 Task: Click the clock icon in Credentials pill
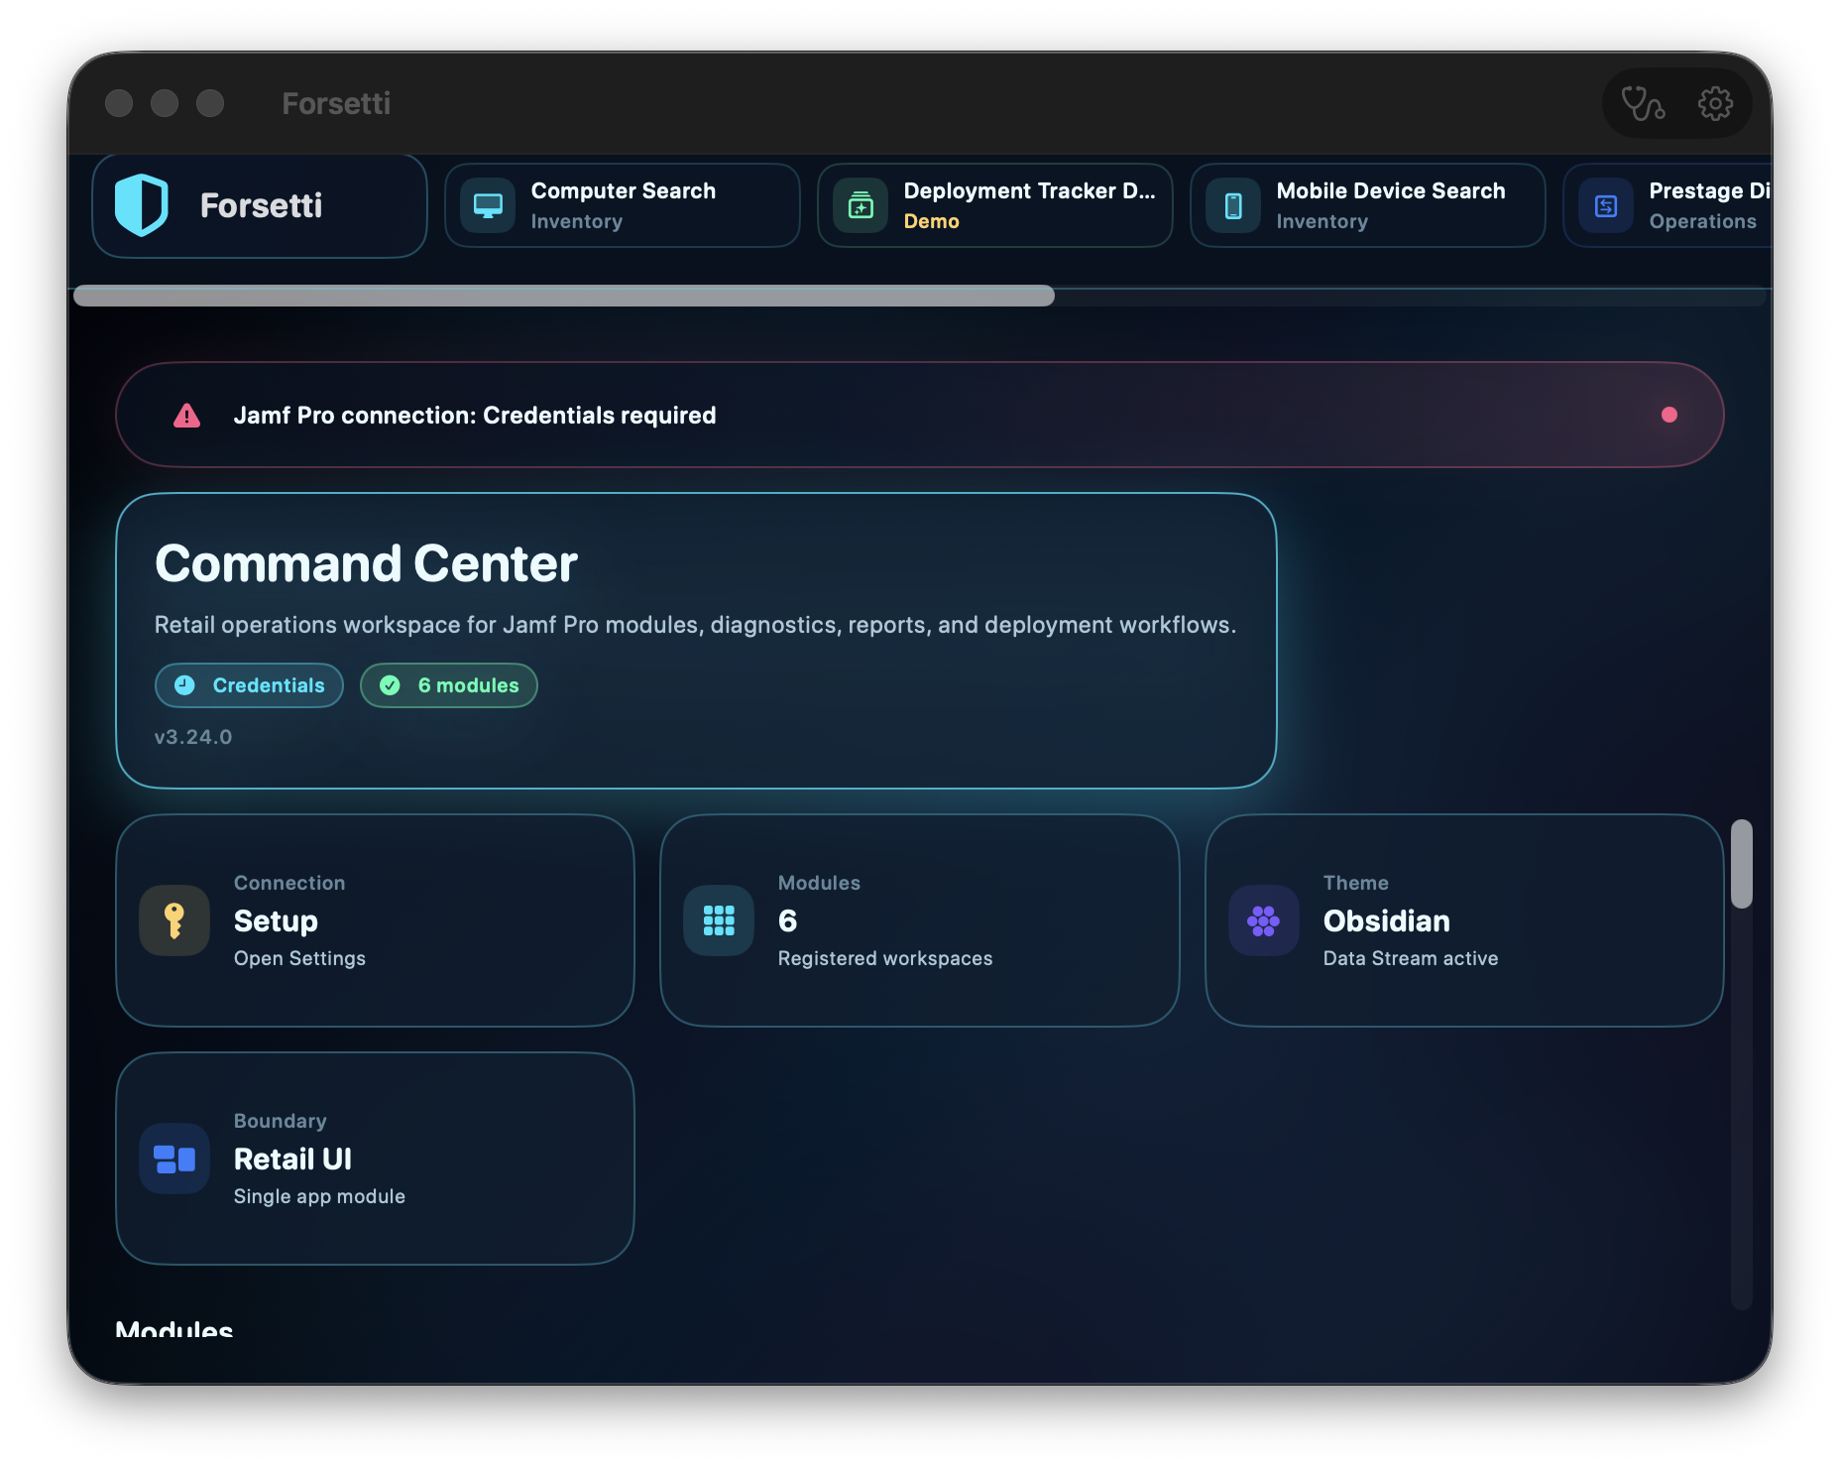[184, 685]
